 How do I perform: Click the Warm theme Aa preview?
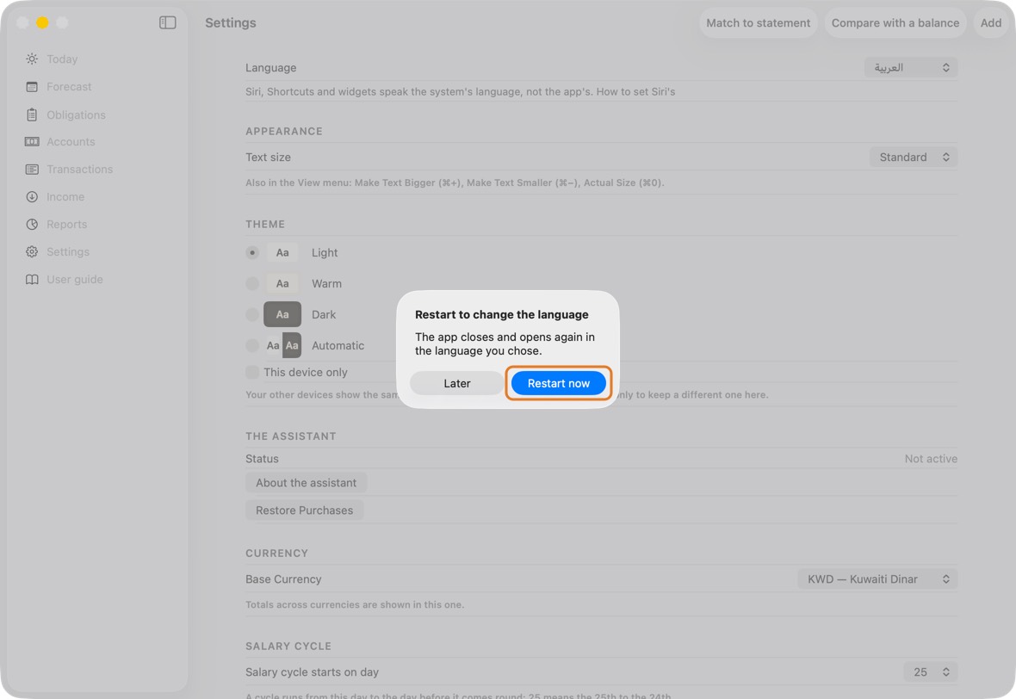(x=282, y=284)
